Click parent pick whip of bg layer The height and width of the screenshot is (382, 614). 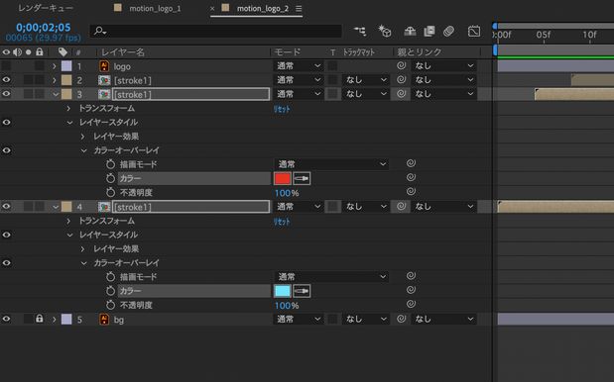tap(401, 319)
